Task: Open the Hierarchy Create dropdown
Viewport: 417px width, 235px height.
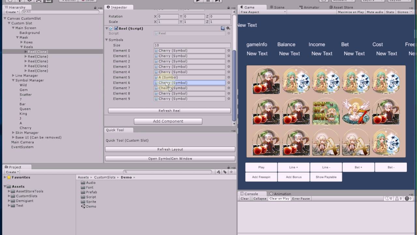Action: tap(12, 12)
